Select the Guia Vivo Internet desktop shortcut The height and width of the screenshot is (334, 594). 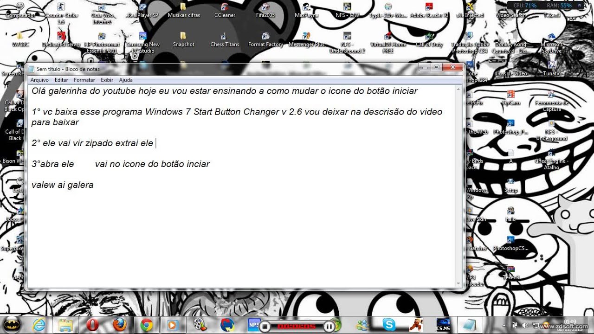click(102, 13)
